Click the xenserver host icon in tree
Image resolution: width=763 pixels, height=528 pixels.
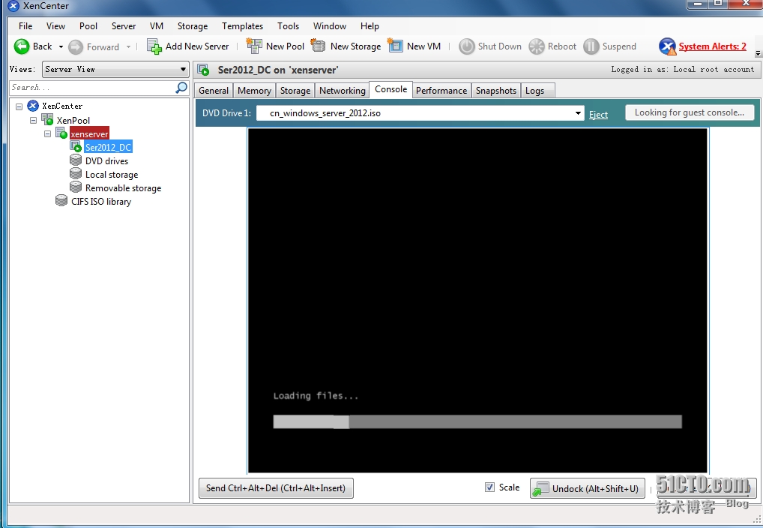(x=61, y=133)
